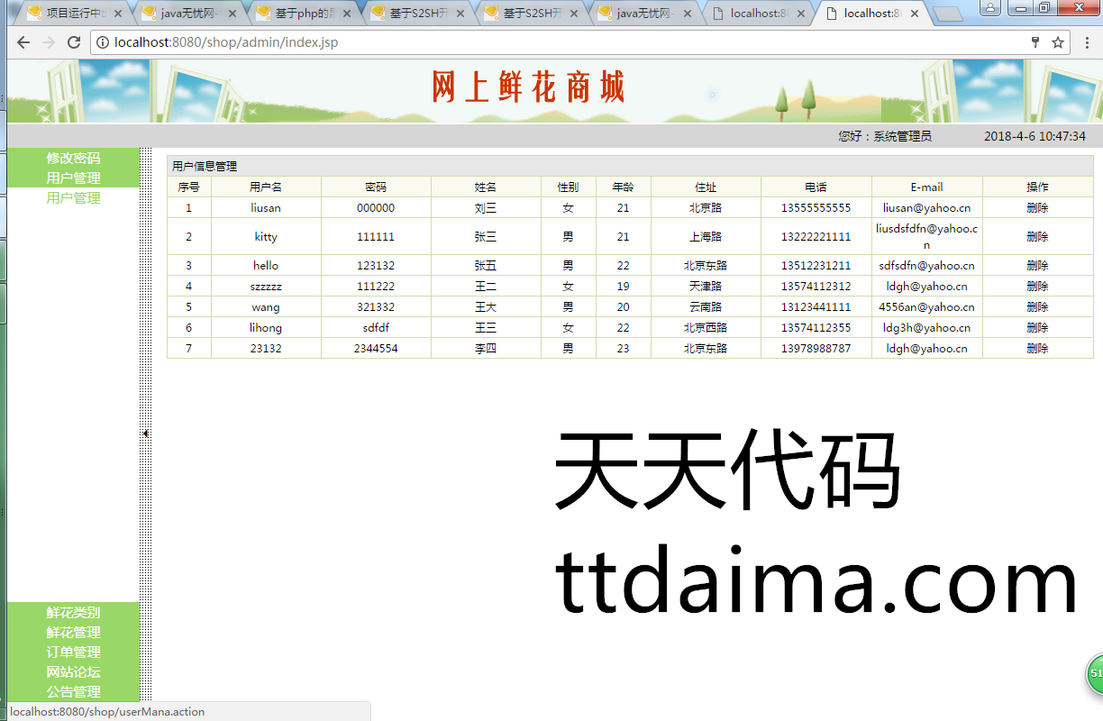Delete user liusan via 删除 link
This screenshot has width=1103, height=721.
[1036, 208]
